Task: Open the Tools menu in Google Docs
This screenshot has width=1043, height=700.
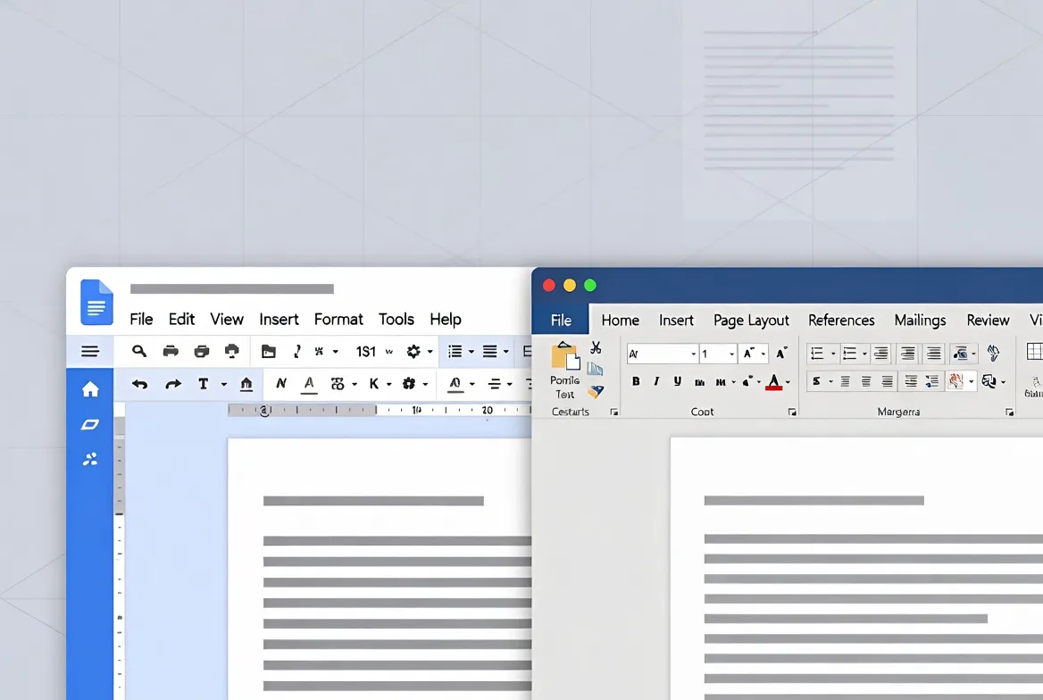Action: [x=396, y=319]
